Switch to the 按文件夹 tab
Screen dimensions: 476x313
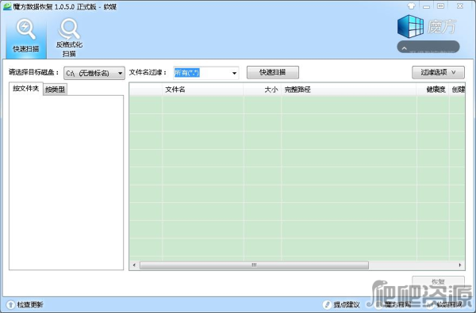pyautogui.click(x=26, y=89)
